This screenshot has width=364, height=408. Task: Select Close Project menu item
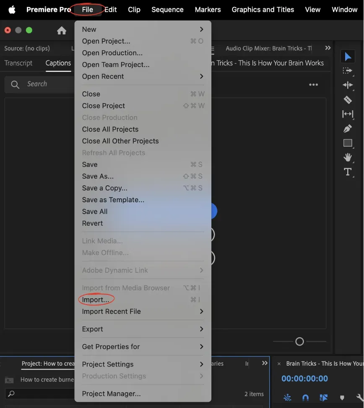pos(143,106)
